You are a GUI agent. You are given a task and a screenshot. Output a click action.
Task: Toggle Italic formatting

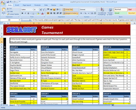click(x=25, y=13)
